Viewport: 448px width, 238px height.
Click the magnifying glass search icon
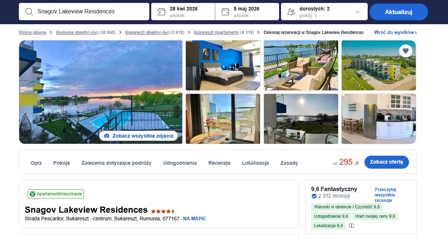coord(29,12)
